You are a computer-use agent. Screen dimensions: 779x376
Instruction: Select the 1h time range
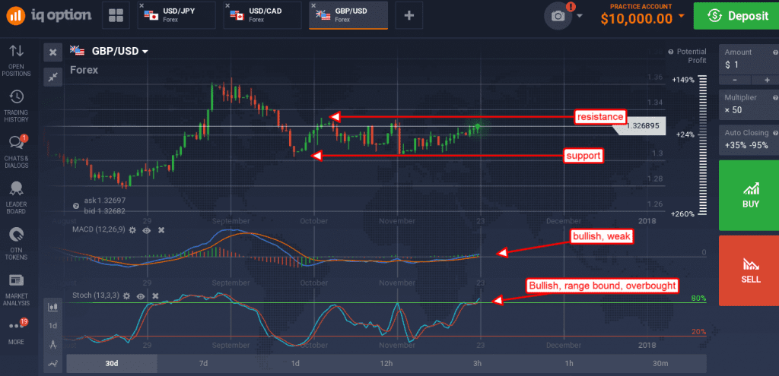pyautogui.click(x=569, y=364)
